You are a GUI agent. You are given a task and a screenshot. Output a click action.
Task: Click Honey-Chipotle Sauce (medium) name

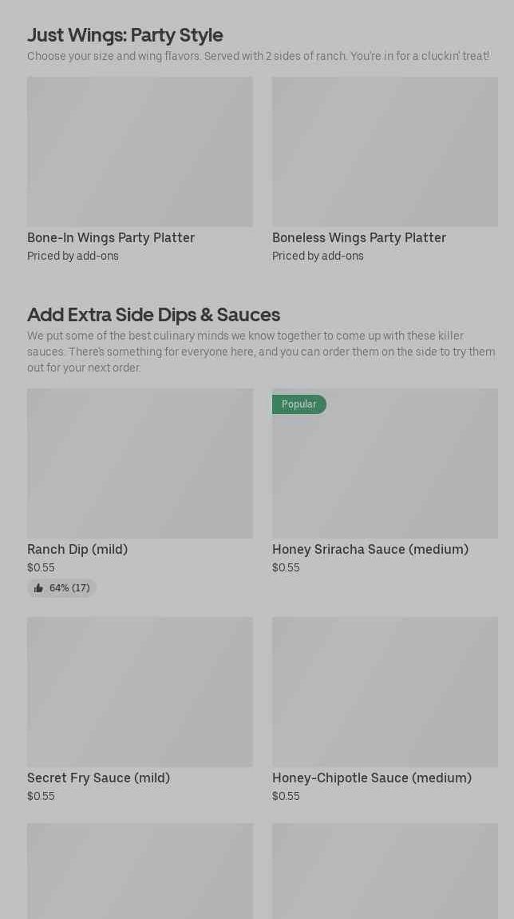[x=372, y=778]
